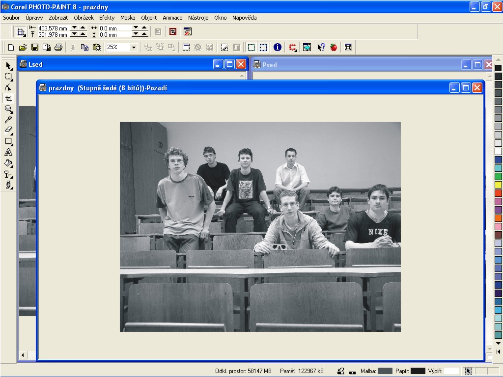Decrease the vertical 0.0 mm value
The width and height of the screenshot is (503, 377).
(136, 34)
